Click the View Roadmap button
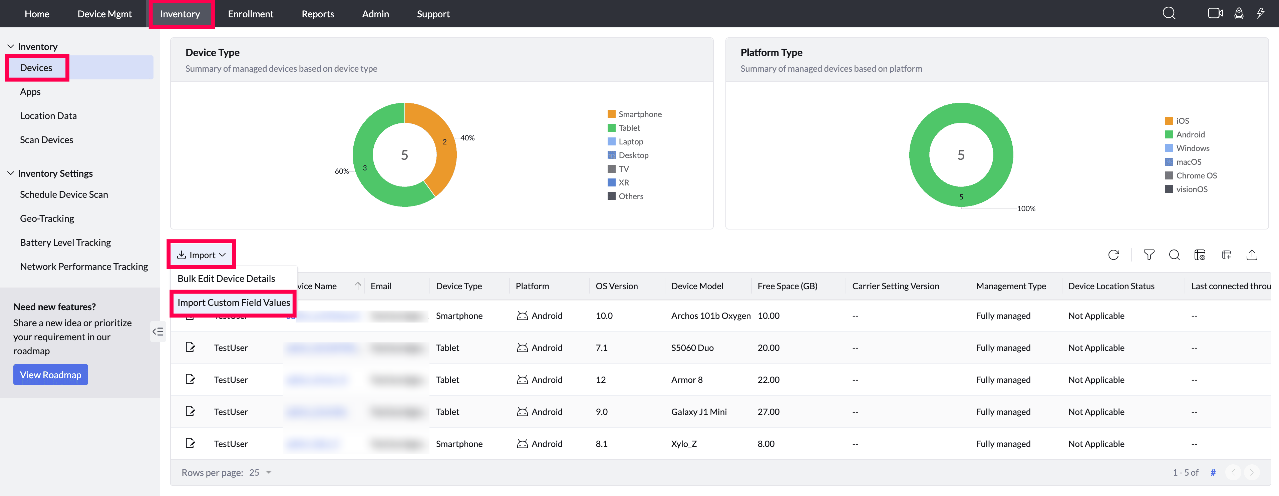The image size is (1279, 496). coord(51,375)
